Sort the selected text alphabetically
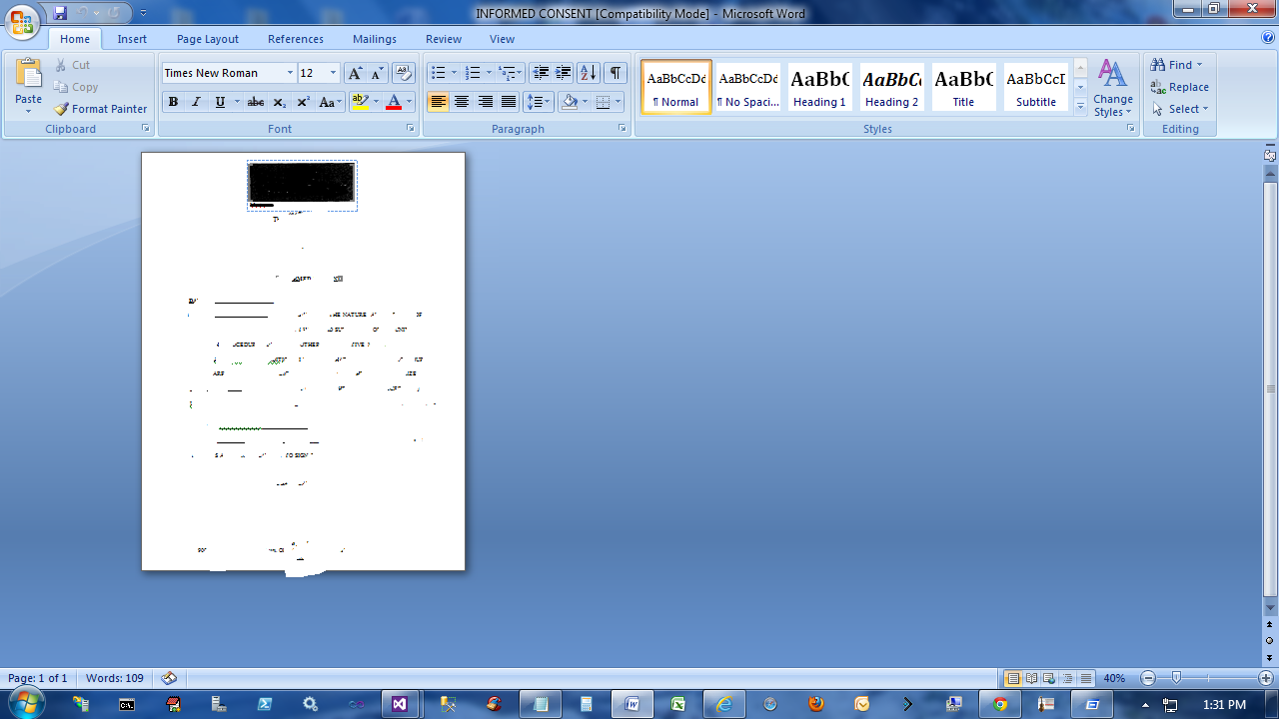The image size is (1279, 719). click(589, 73)
